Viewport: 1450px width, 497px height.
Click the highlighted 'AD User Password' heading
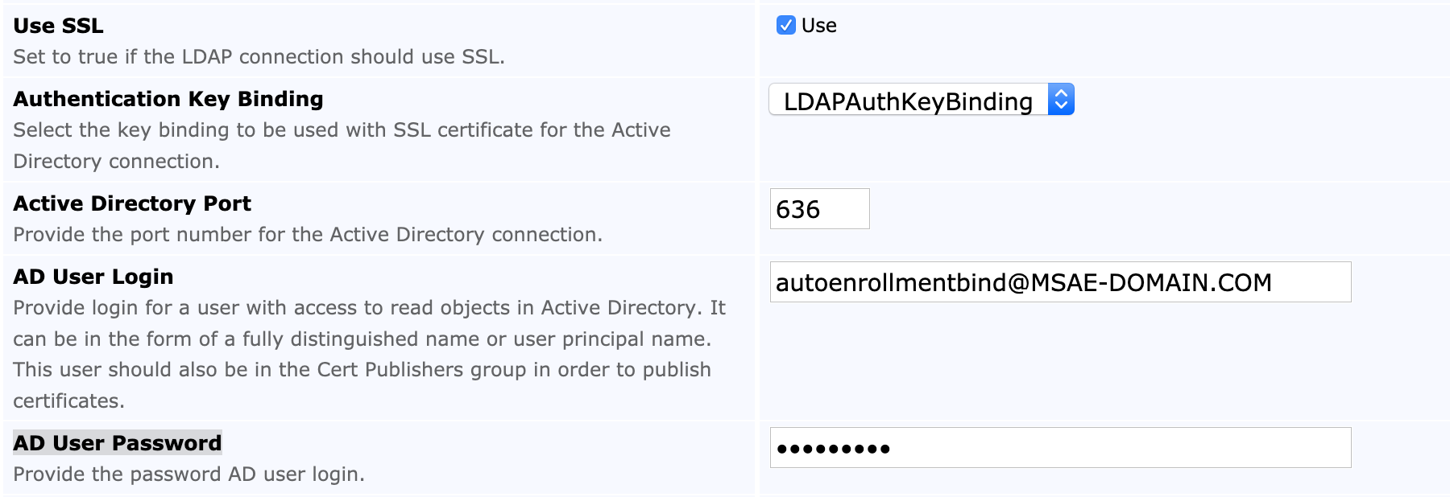click(118, 443)
